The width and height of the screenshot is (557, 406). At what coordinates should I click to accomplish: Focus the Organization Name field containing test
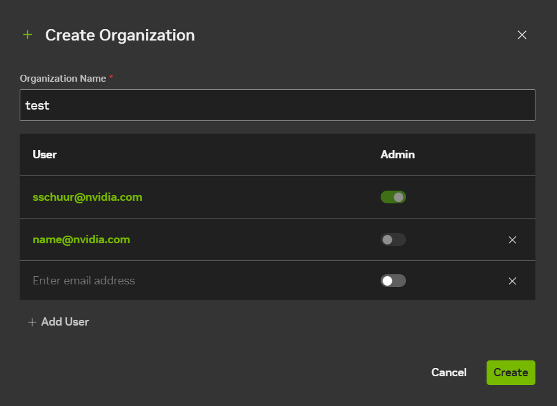coord(277,105)
